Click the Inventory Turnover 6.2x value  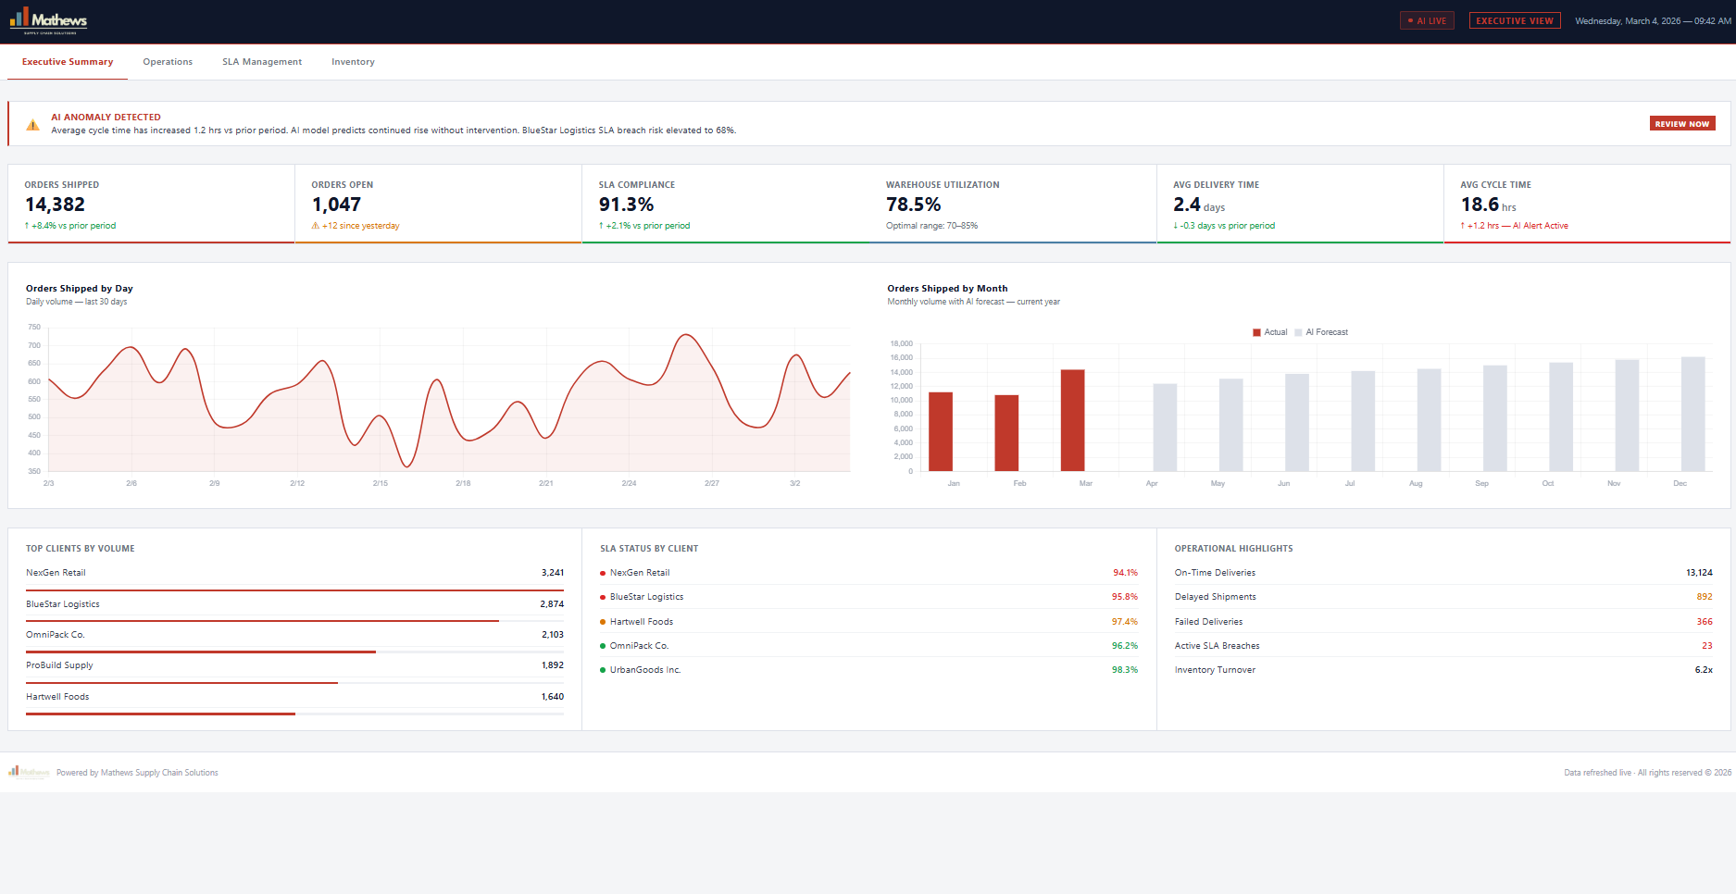[1704, 670]
